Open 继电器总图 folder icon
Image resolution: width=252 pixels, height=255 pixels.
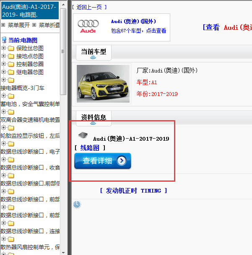[11, 72]
